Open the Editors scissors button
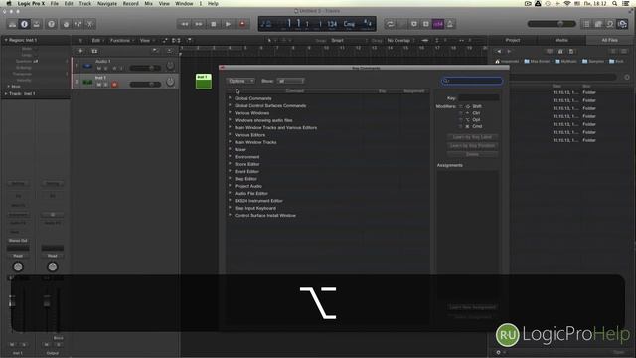This screenshot has height=358, width=636. coord(90,24)
